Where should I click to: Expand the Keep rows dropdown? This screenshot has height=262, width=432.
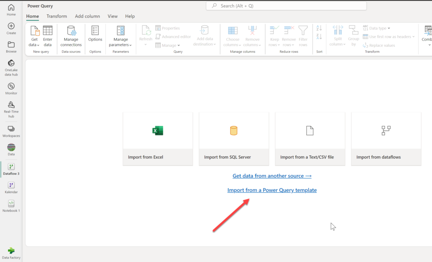coord(279,45)
